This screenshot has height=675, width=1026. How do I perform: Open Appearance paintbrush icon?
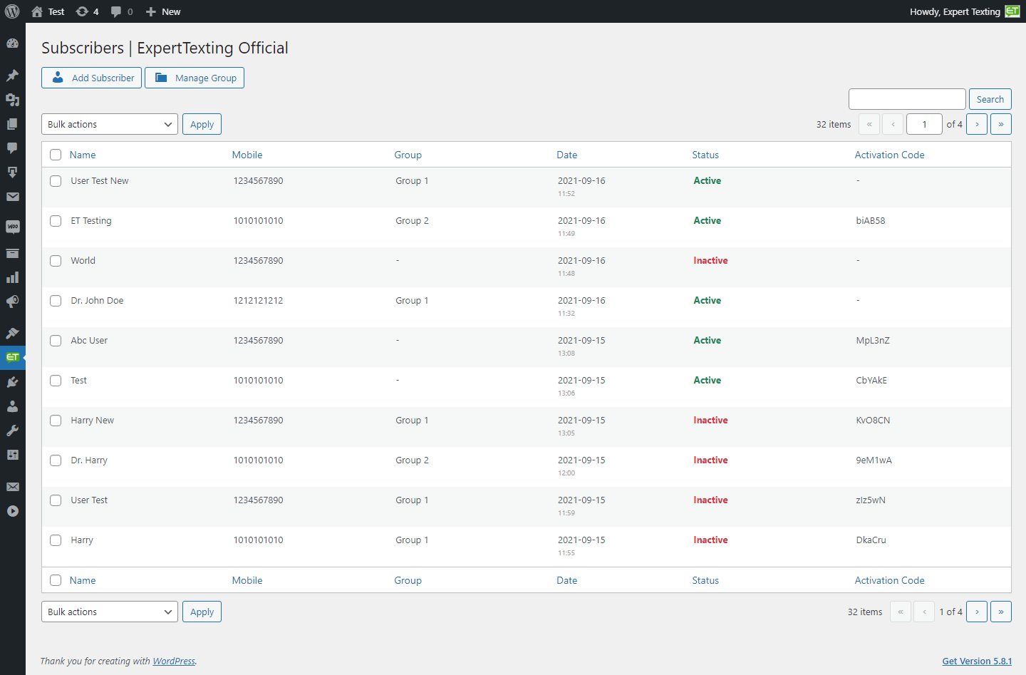coord(12,333)
